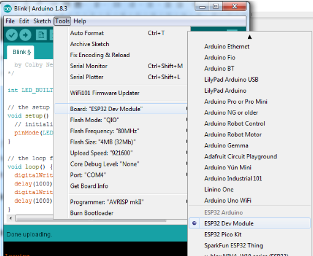Click the Arduino logo in title bar
This screenshot has width=313, height=256.
coord(8,9)
